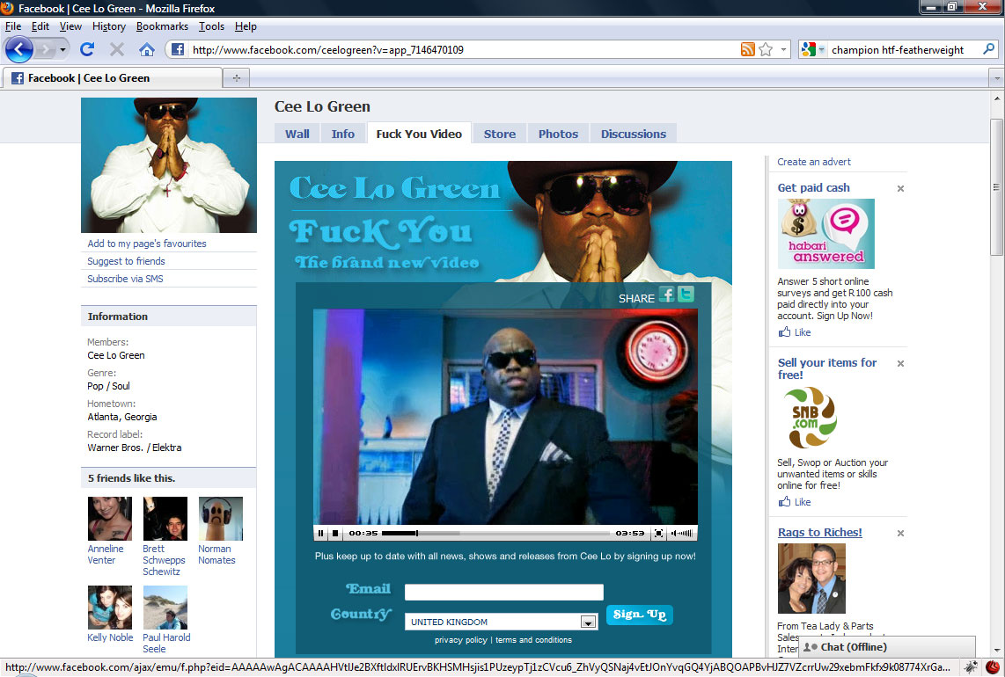Switch to the Photos tab

pyautogui.click(x=558, y=134)
